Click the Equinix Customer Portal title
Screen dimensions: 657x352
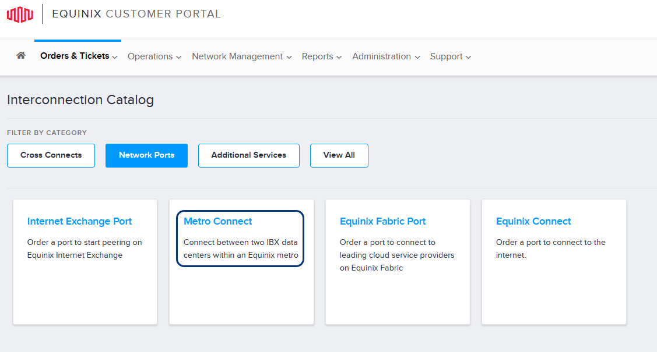click(x=136, y=14)
